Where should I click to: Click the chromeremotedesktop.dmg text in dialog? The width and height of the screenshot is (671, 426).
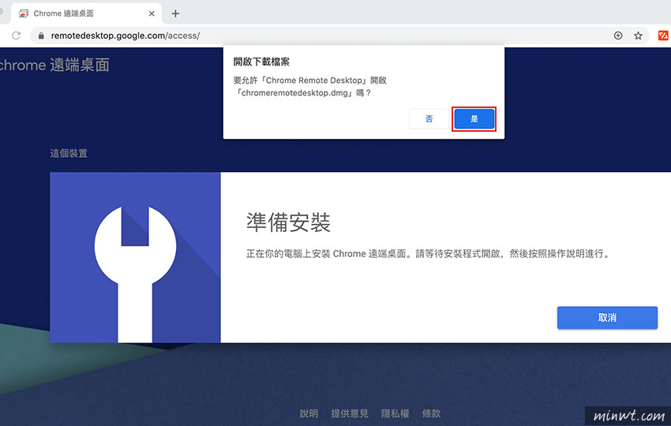(294, 93)
